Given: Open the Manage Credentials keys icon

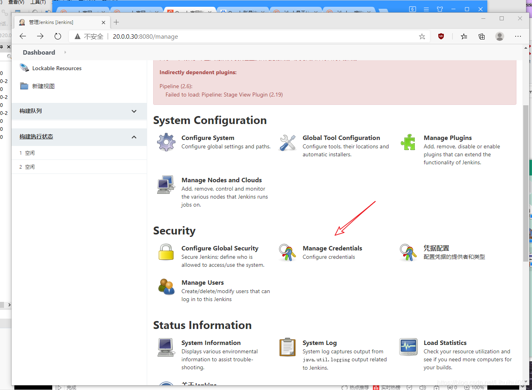Looking at the screenshot, I should (x=287, y=252).
